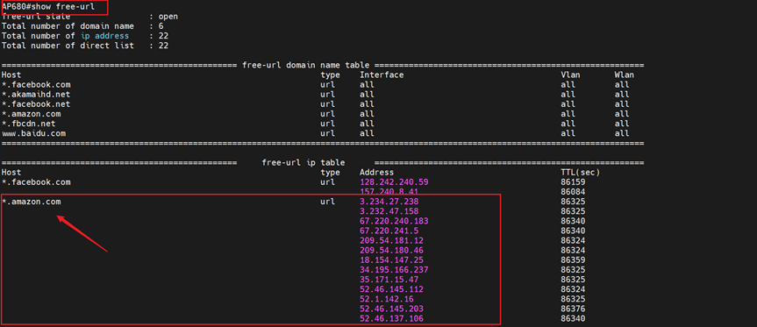This screenshot has height=327, width=757.
Task: Click TTL value 86159
Action: 573,181
